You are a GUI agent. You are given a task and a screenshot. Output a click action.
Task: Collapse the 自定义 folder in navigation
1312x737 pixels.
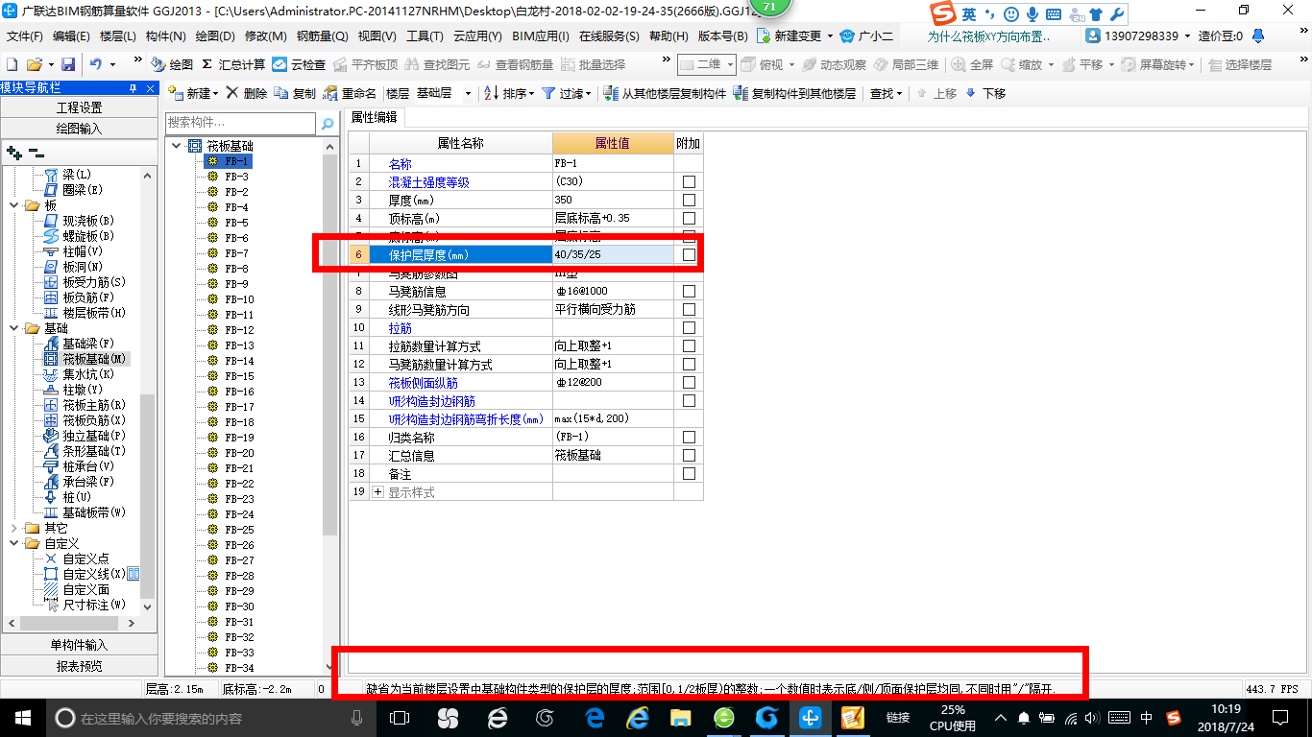13,543
